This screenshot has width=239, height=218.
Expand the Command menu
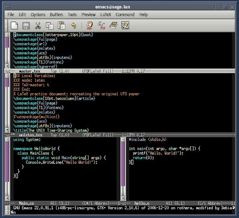click(125, 15)
